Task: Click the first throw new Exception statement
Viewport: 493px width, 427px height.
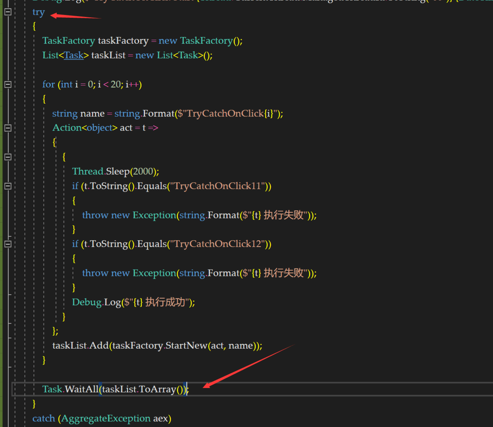Action: pos(199,215)
